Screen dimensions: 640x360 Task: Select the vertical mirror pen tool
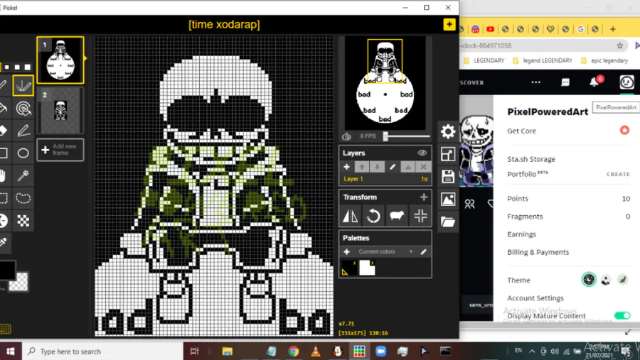tap(23, 85)
